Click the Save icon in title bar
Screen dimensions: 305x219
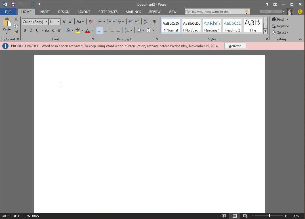(x=13, y=4)
